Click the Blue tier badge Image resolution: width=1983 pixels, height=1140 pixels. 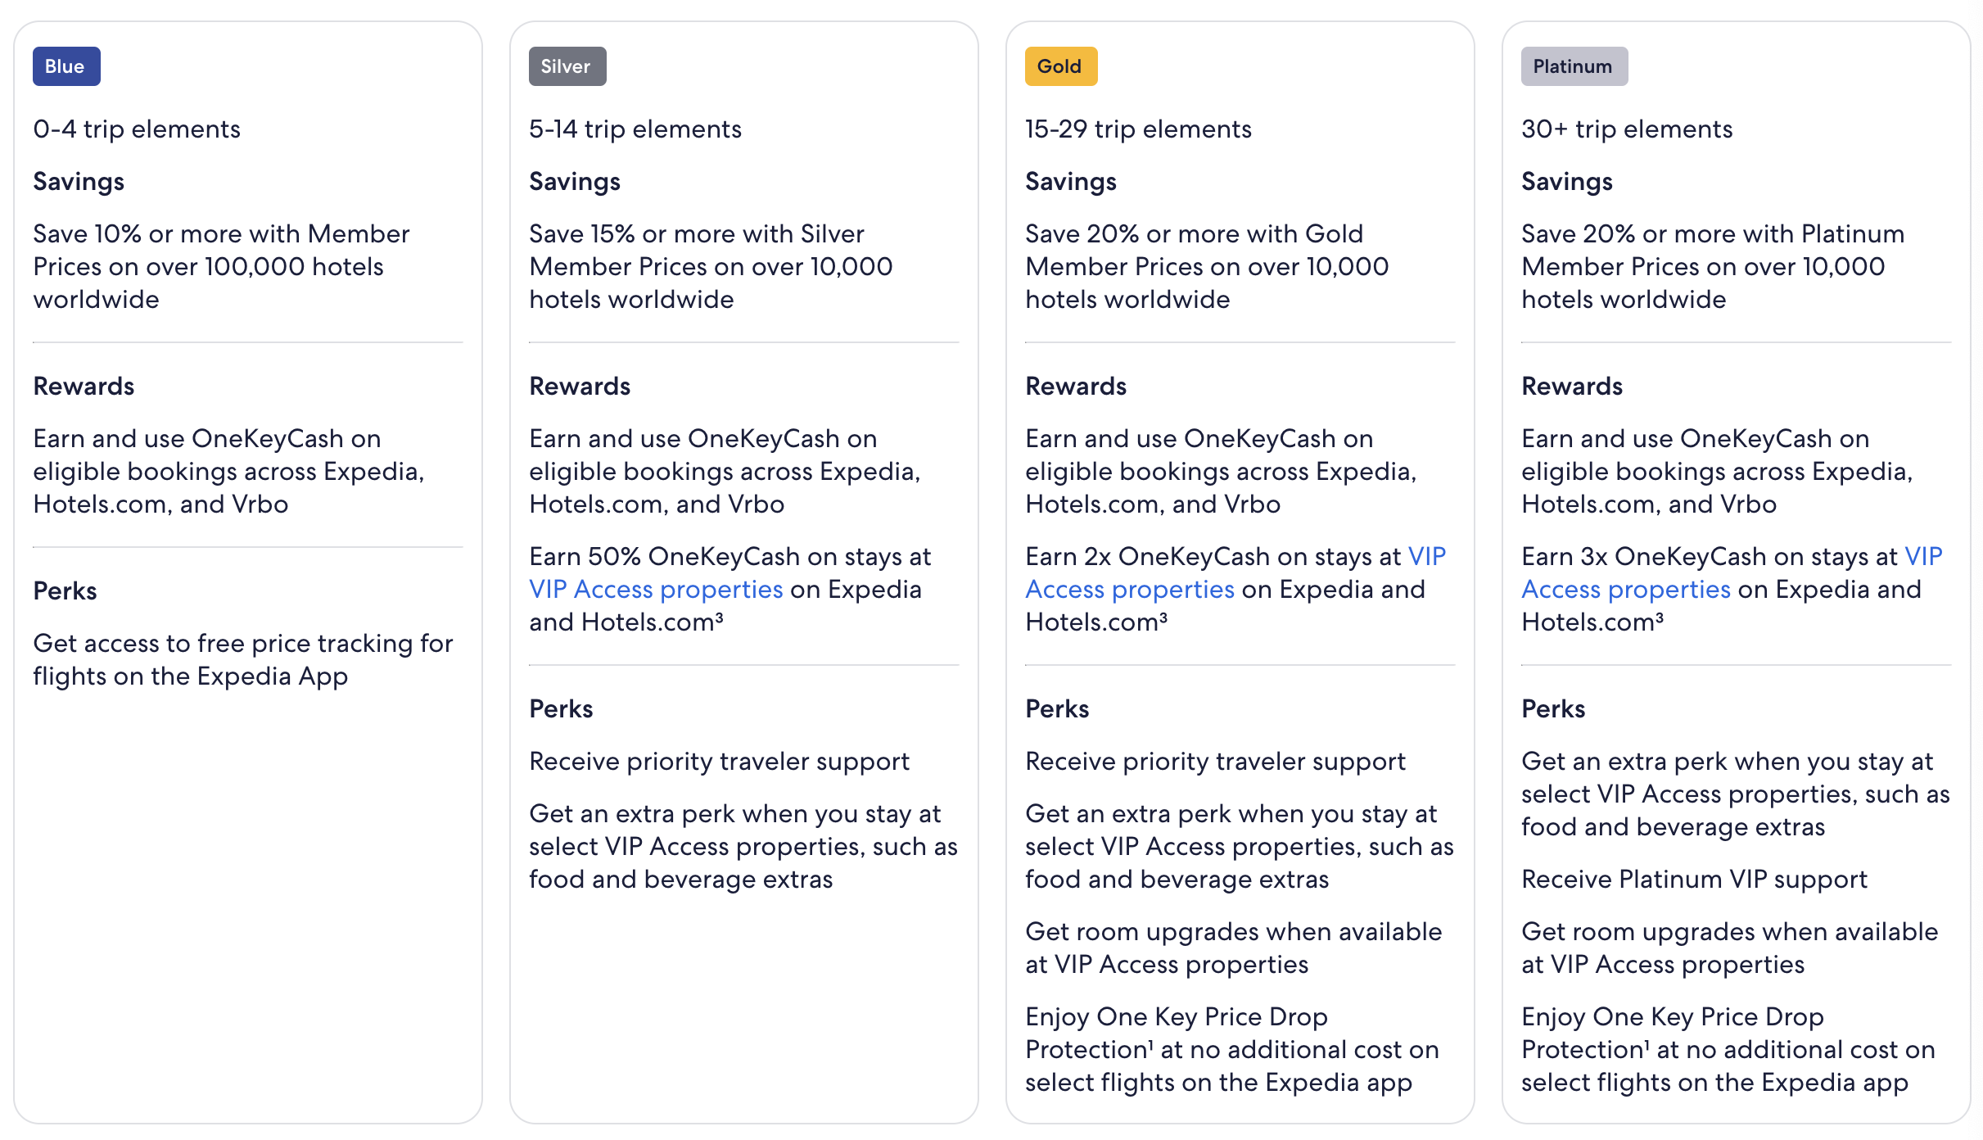(x=66, y=66)
